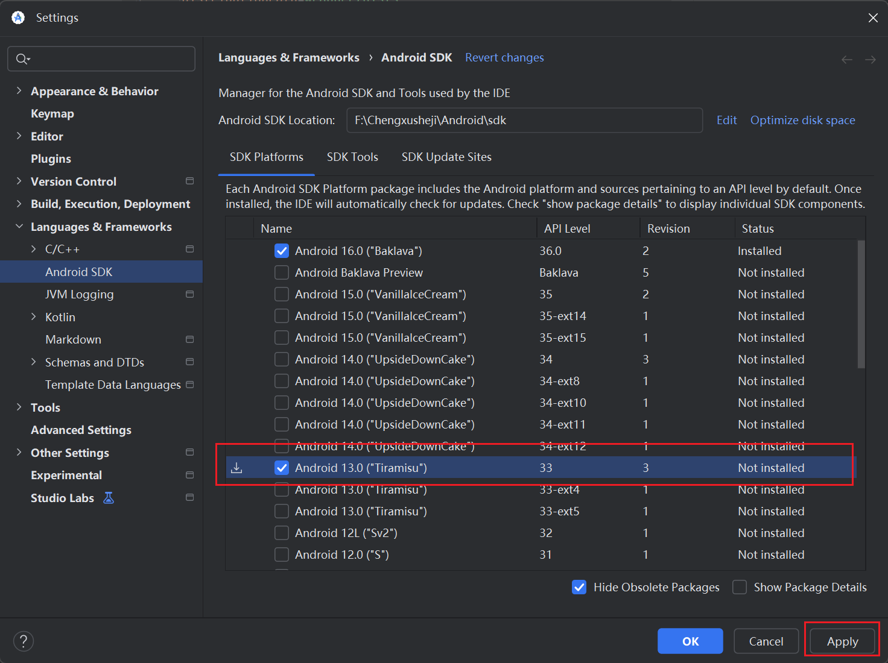Image resolution: width=888 pixels, height=663 pixels.
Task: Expand the Tools section
Action: tap(19, 407)
